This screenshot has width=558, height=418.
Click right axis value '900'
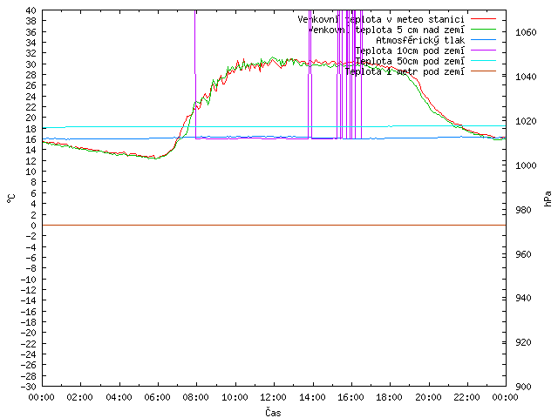click(x=523, y=387)
